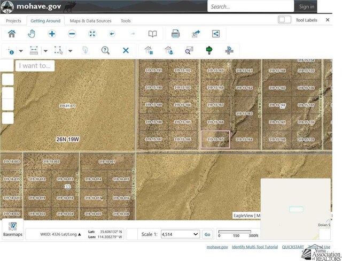Image resolution: width=342 pixels, height=261 pixels.
Task: Select the Pan hand tool
Action: (x=32, y=34)
